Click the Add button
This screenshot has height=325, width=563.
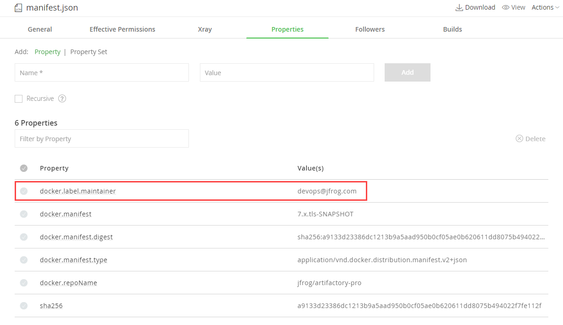point(407,72)
